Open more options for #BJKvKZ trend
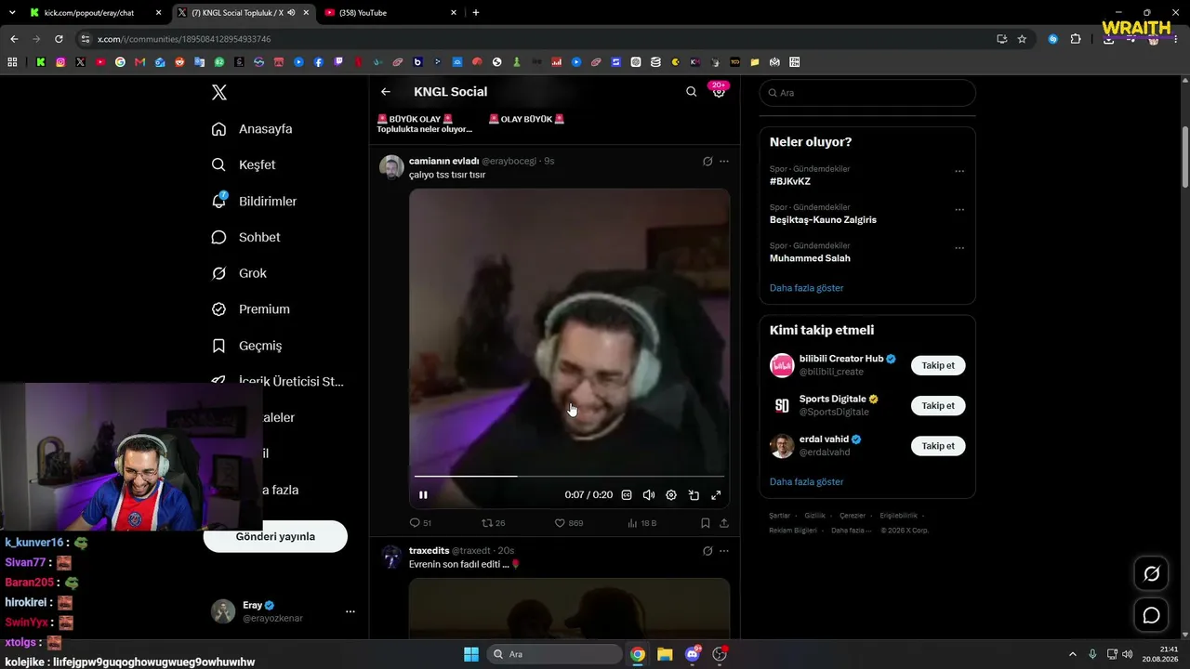1190x669 pixels. 959,171
